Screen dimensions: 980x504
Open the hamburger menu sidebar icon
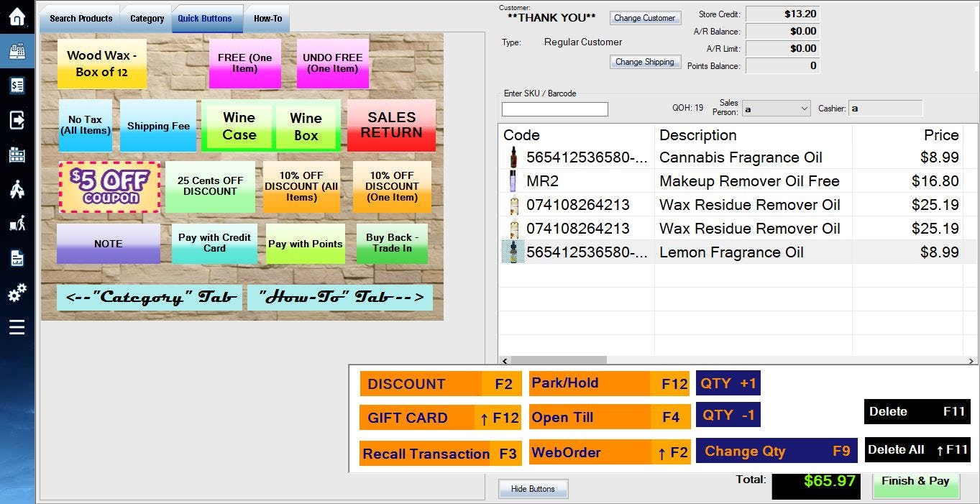point(17,327)
